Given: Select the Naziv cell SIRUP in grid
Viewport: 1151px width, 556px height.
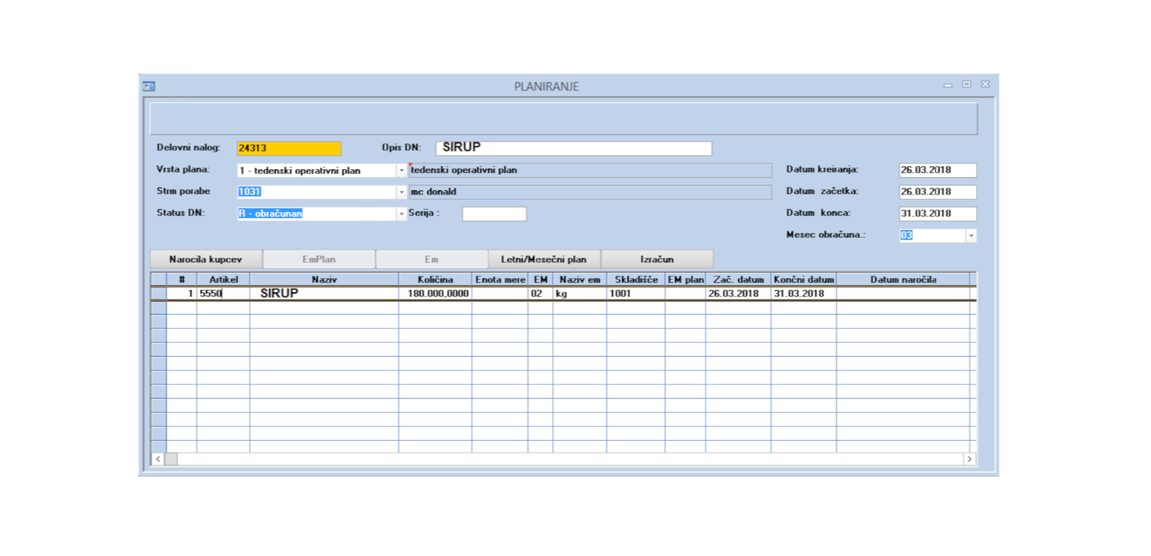Looking at the screenshot, I should tap(324, 294).
